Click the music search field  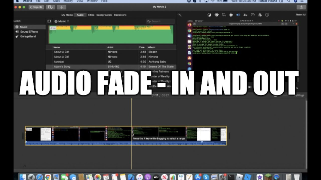(160, 21)
